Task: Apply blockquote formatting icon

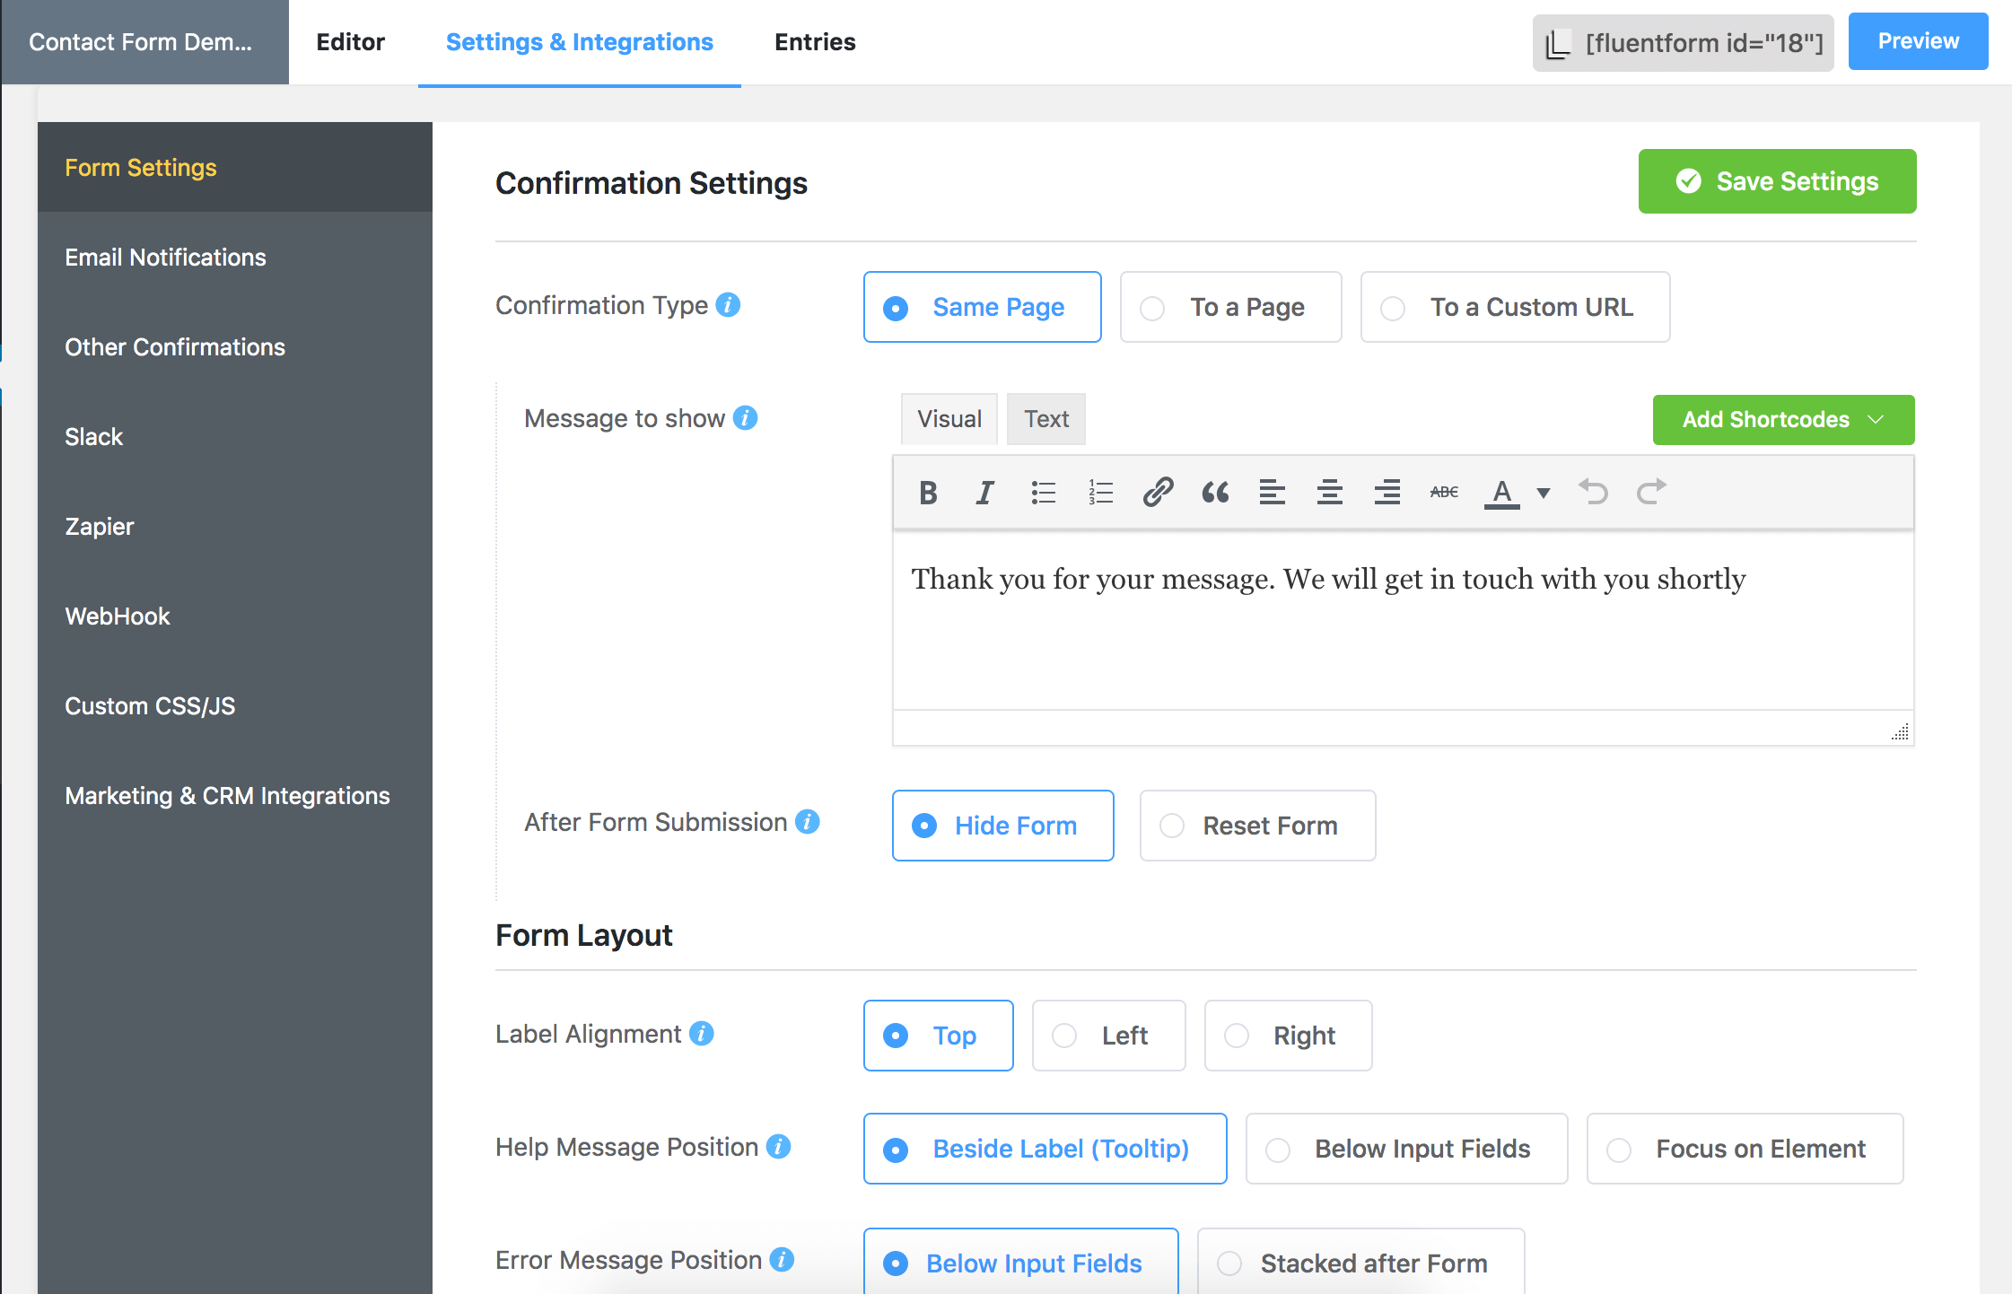Action: point(1215,492)
